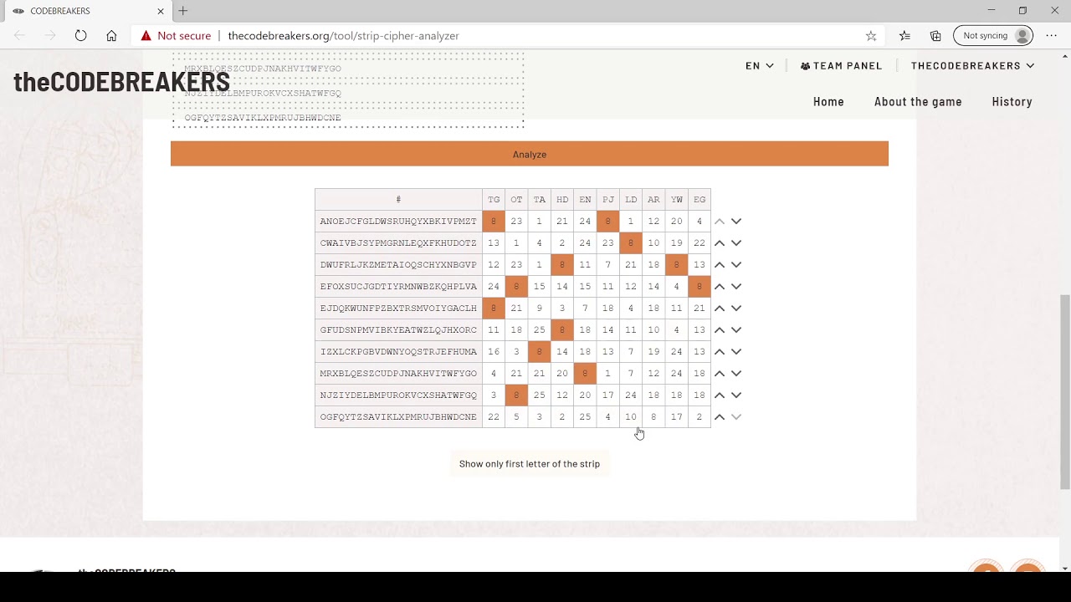
Task: Open About the game
Action: pos(918,102)
